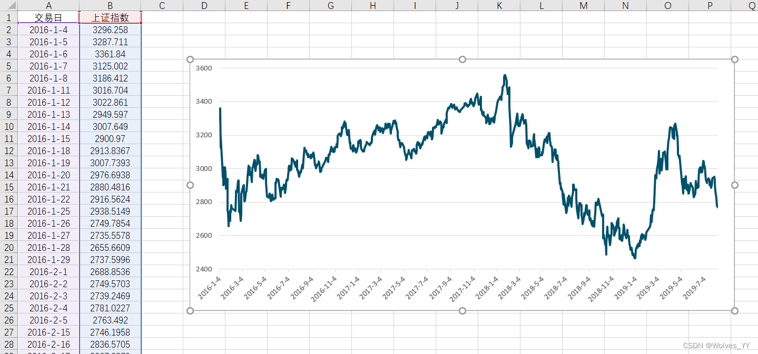
Task: Click cell with date 2016-2-15
Action: (48, 332)
